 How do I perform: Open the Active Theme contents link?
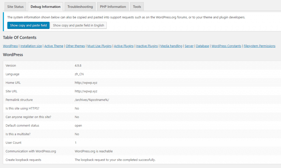(x=54, y=46)
